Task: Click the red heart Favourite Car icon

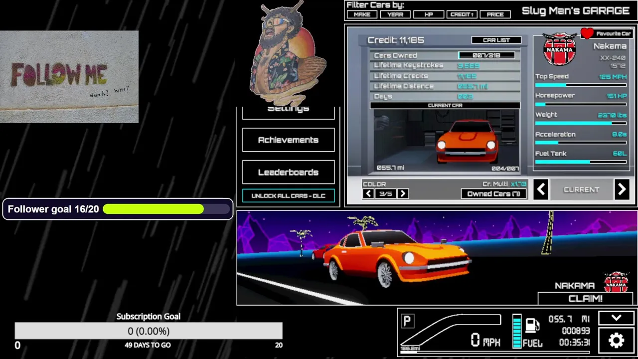Action: point(587,34)
